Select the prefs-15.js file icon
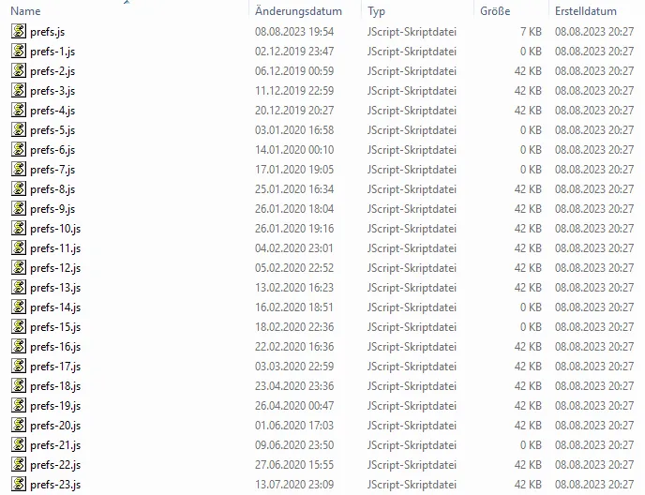Image resolution: width=645 pixels, height=495 pixels. tap(19, 326)
